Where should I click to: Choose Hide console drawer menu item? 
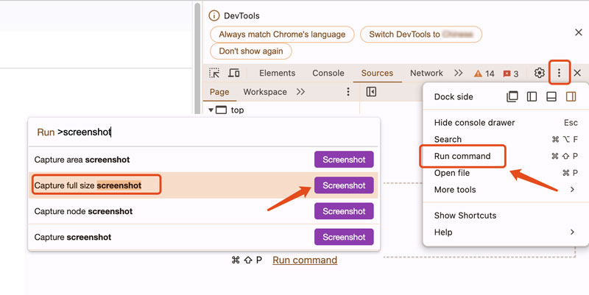[505, 122]
